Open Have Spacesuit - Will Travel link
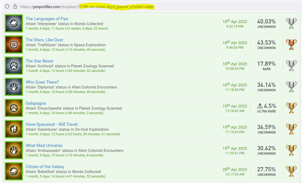 tap(52, 124)
